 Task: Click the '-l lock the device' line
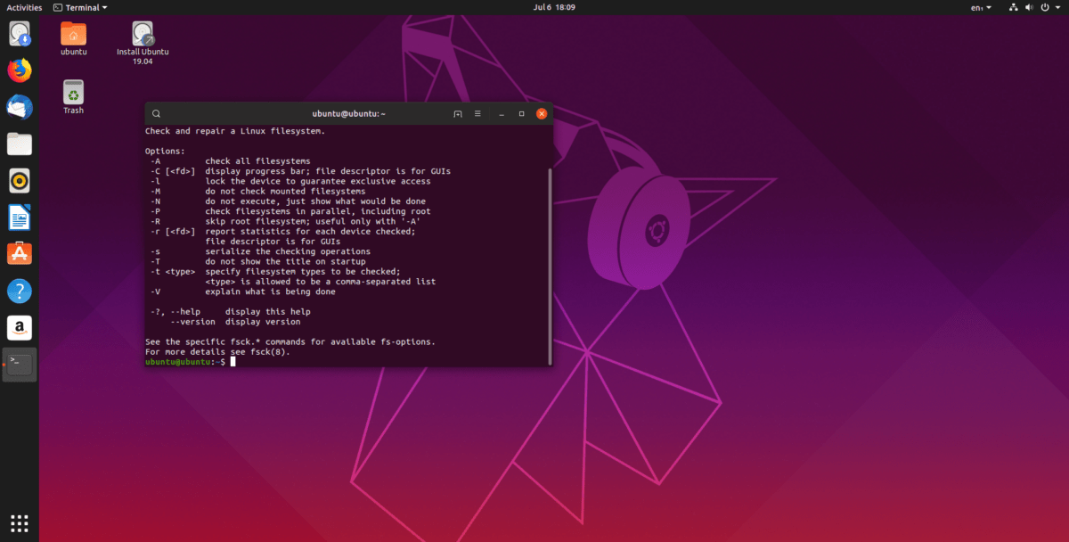pos(290,181)
